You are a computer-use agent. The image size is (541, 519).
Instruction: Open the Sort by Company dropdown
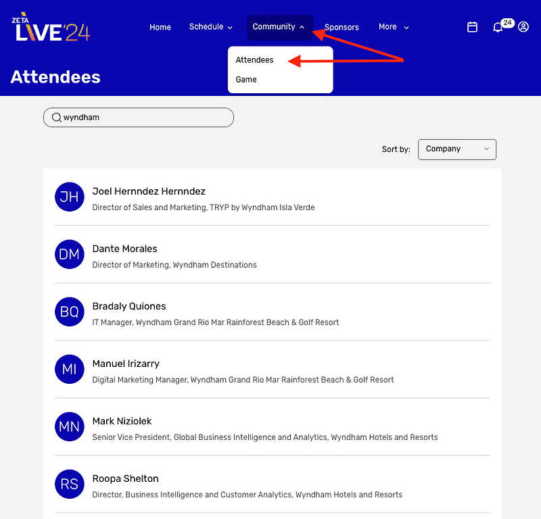[x=457, y=149]
